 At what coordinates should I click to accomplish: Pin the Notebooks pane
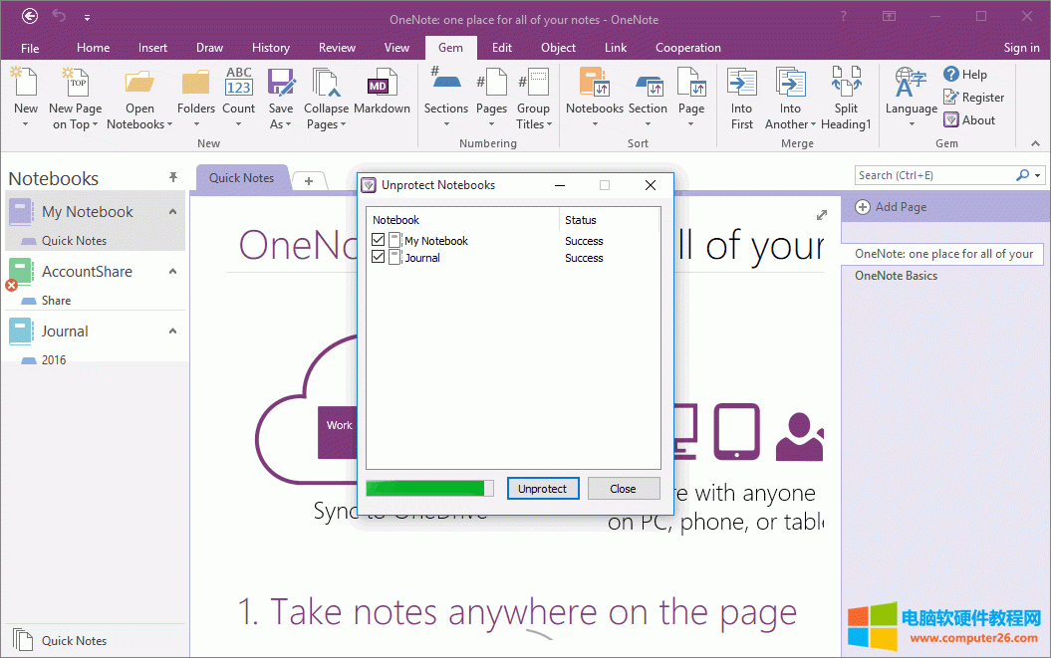pyautogui.click(x=173, y=177)
